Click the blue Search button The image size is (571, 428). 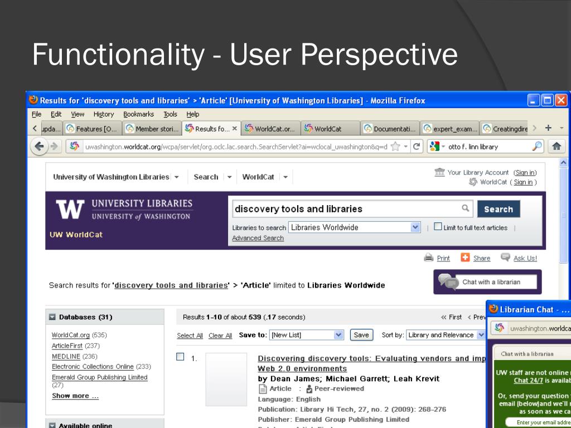point(499,209)
